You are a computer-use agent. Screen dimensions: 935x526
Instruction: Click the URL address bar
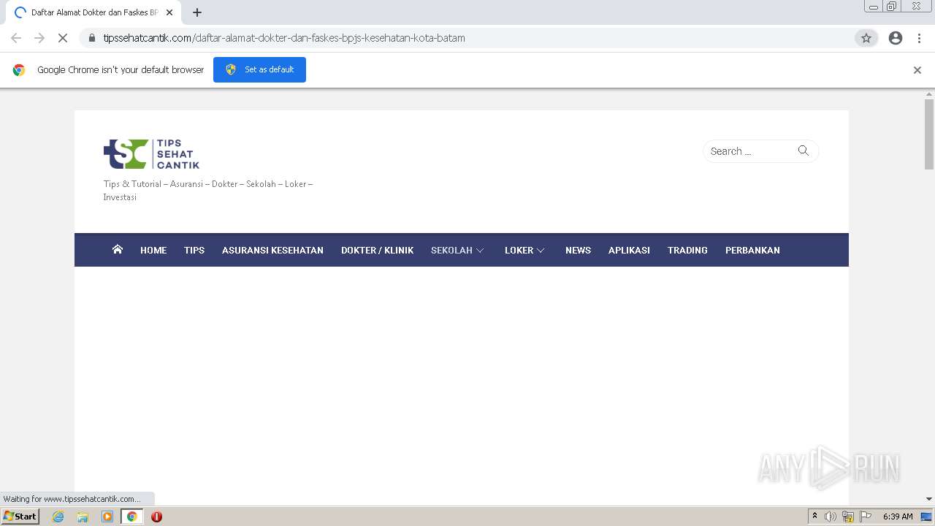click(x=467, y=38)
